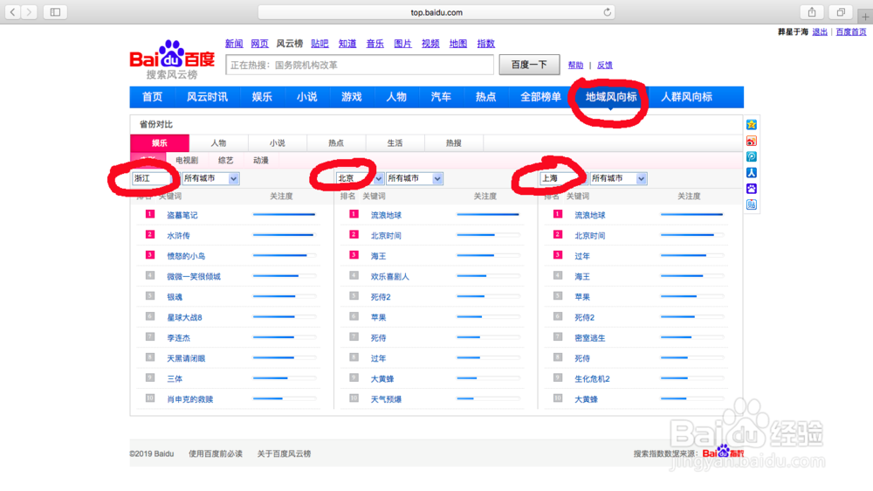Open the 热点 tab in blue navigation bar
Viewport: 873px width, 491px height.
click(485, 97)
